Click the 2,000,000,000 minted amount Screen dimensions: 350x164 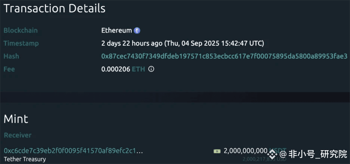click(245, 151)
